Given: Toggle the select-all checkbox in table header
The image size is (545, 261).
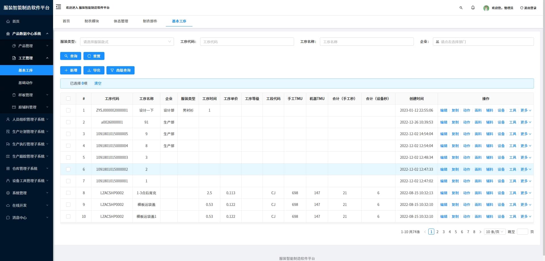Looking at the screenshot, I should pyautogui.click(x=68, y=99).
